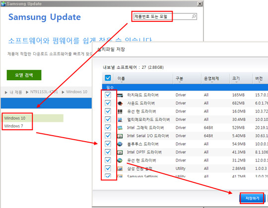
Task: Click the 사운드 드라이버 row name
Action: click(141, 104)
